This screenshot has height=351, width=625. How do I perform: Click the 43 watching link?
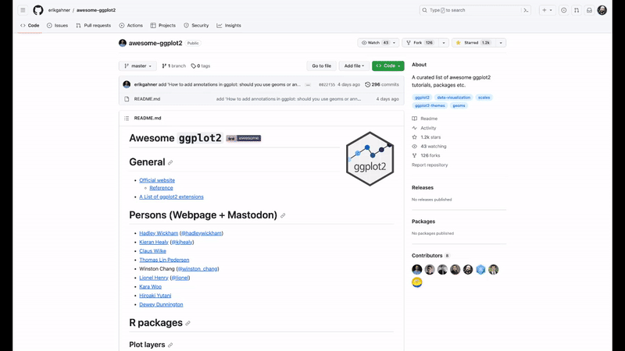429,147
